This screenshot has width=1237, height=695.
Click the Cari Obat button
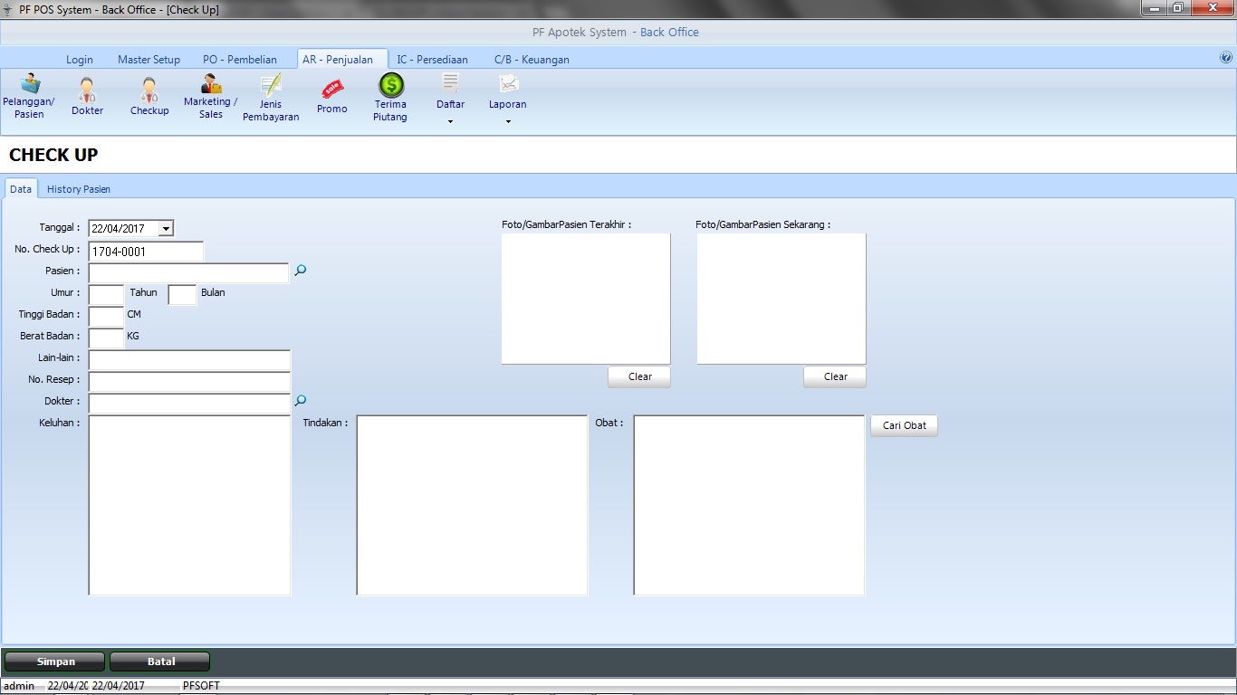click(x=904, y=425)
